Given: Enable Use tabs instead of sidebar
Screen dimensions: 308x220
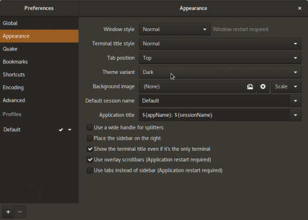Looking at the screenshot, I should tap(90, 170).
